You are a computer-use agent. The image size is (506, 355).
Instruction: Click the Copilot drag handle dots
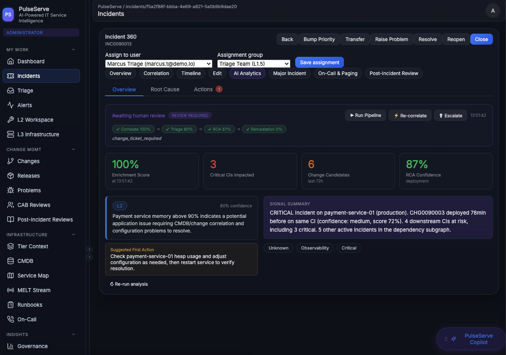click(x=446, y=339)
